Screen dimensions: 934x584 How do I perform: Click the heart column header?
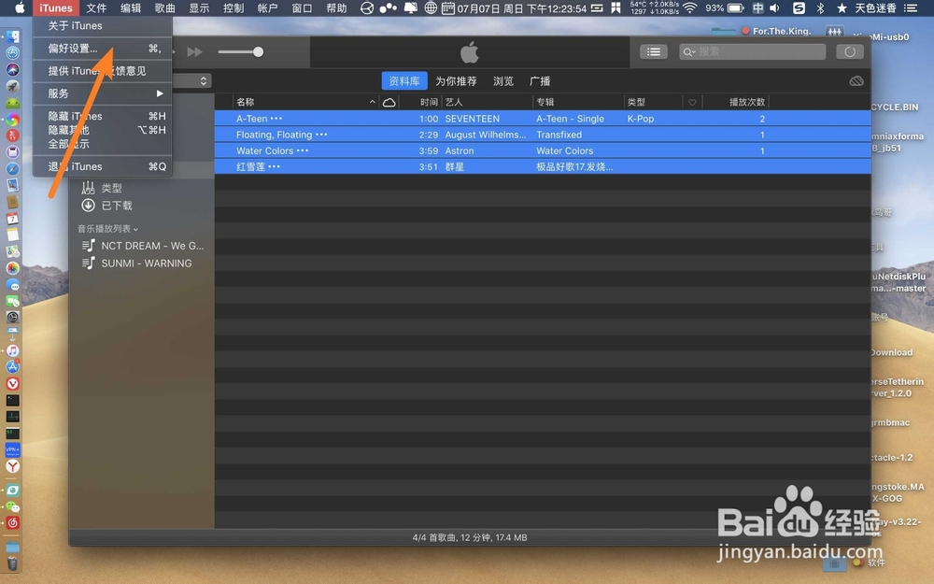tap(692, 103)
